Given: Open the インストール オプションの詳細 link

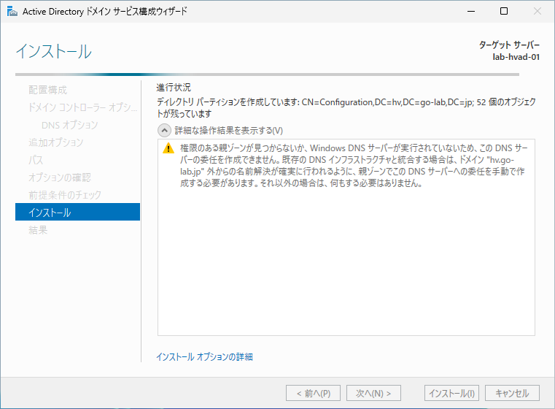Looking at the screenshot, I should click(205, 356).
